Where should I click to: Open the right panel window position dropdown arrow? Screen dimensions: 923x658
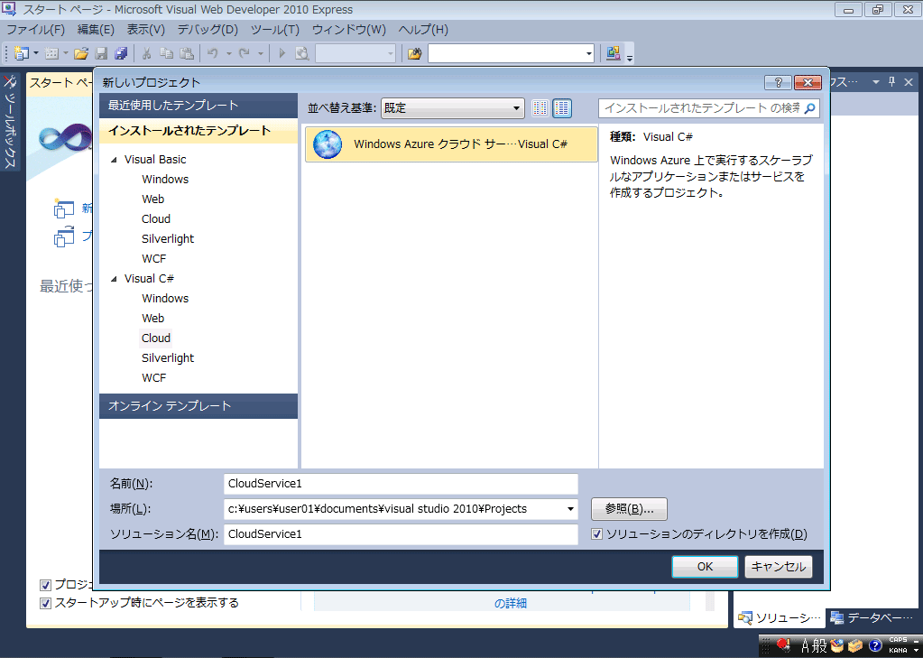click(875, 82)
